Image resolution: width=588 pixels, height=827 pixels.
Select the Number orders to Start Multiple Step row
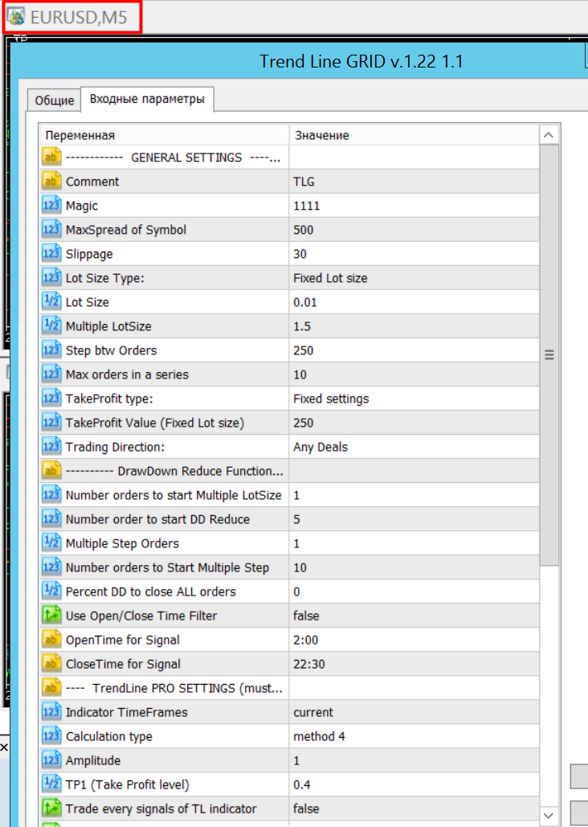[289, 567]
